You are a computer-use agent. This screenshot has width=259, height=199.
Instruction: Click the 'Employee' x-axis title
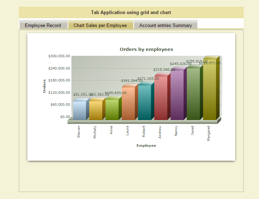(146, 146)
